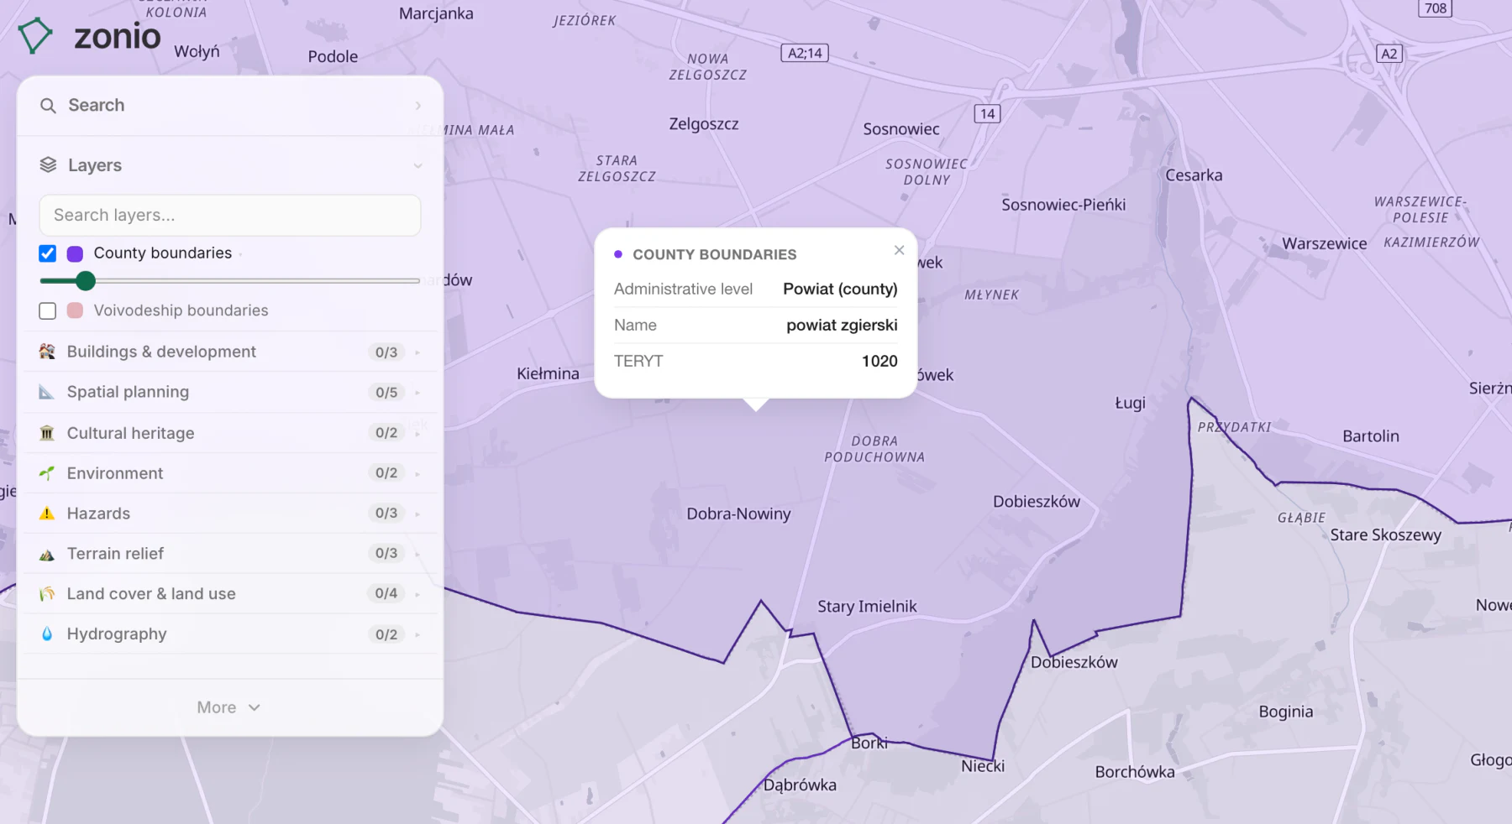Click the Hydrography water drop icon
This screenshot has width=1512, height=824.
coord(47,634)
